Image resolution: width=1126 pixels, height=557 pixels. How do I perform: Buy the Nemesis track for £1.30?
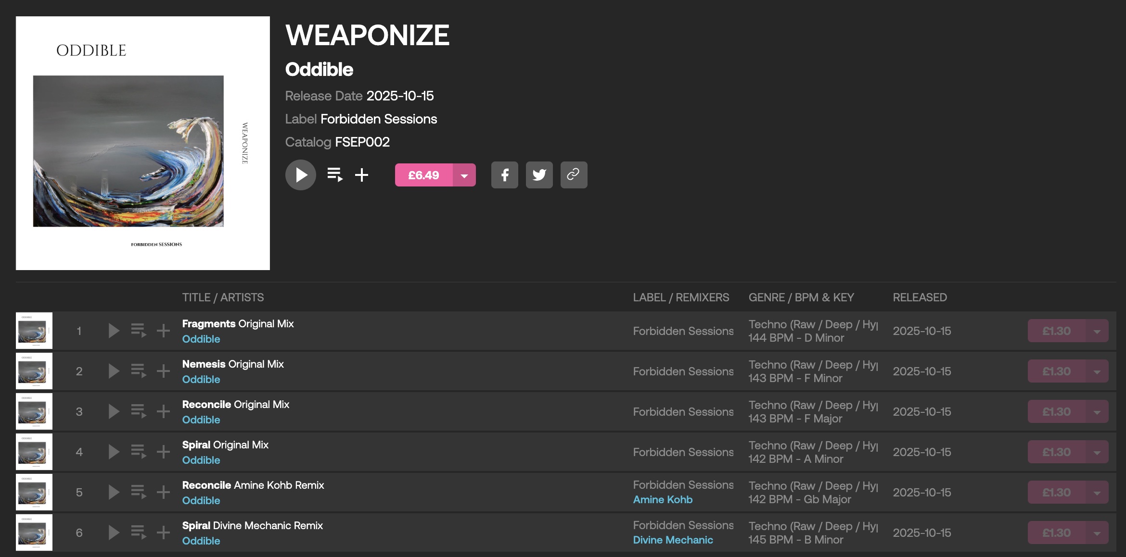tap(1056, 371)
